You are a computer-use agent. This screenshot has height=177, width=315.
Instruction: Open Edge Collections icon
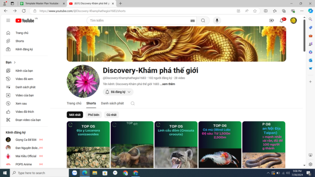(284, 11)
